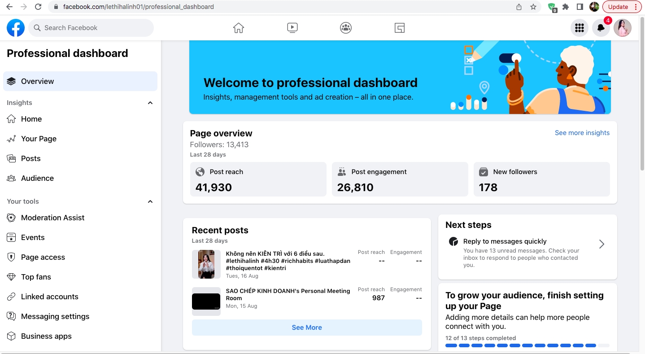
Task: Click the Post reach value 987
Action: click(x=379, y=298)
